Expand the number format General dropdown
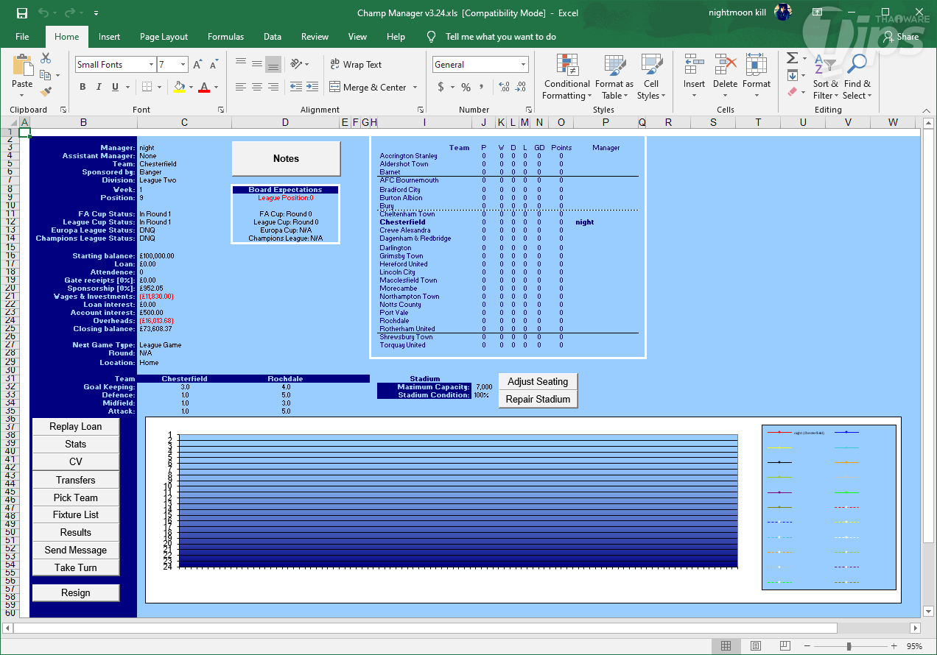The height and width of the screenshot is (655, 937). (x=524, y=65)
